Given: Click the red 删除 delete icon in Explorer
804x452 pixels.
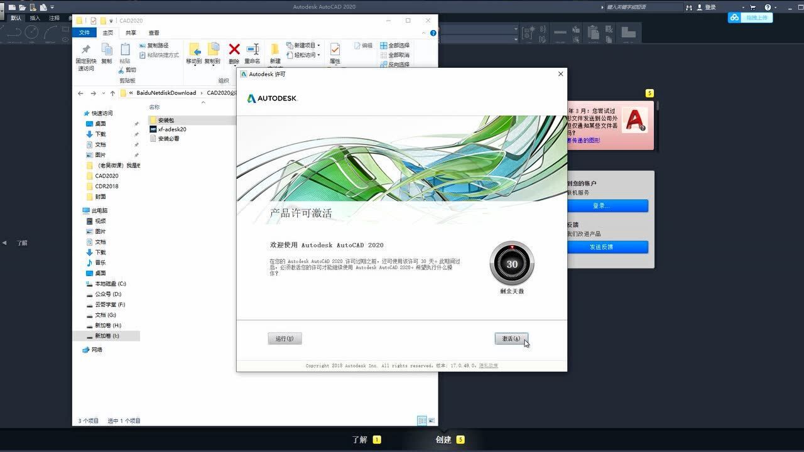Looking at the screenshot, I should point(234,49).
